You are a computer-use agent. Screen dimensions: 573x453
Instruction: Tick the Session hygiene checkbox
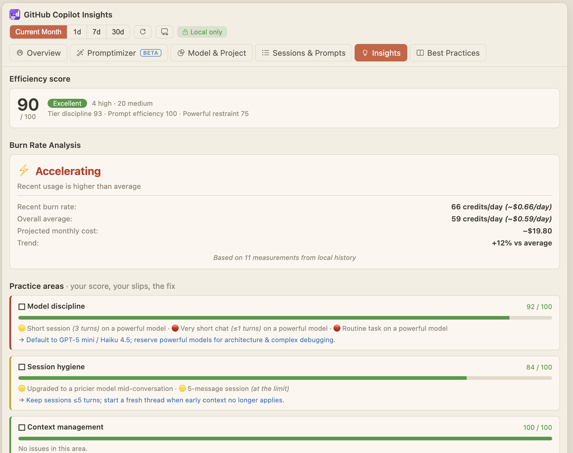(22, 367)
